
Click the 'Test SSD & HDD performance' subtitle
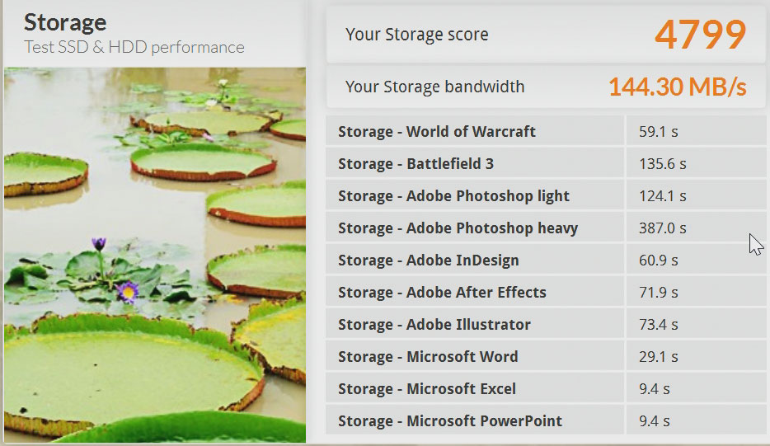134,47
